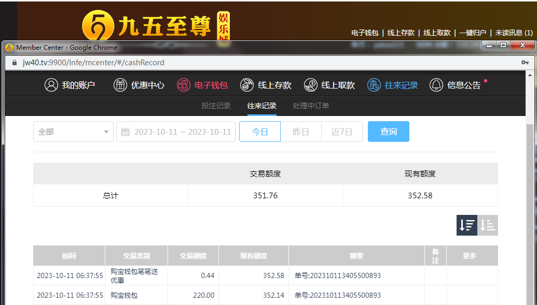Click the 220.00 transaction amount
Viewport: 537px width, 305px height.
click(204, 295)
